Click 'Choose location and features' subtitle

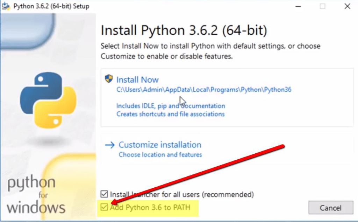click(x=160, y=155)
